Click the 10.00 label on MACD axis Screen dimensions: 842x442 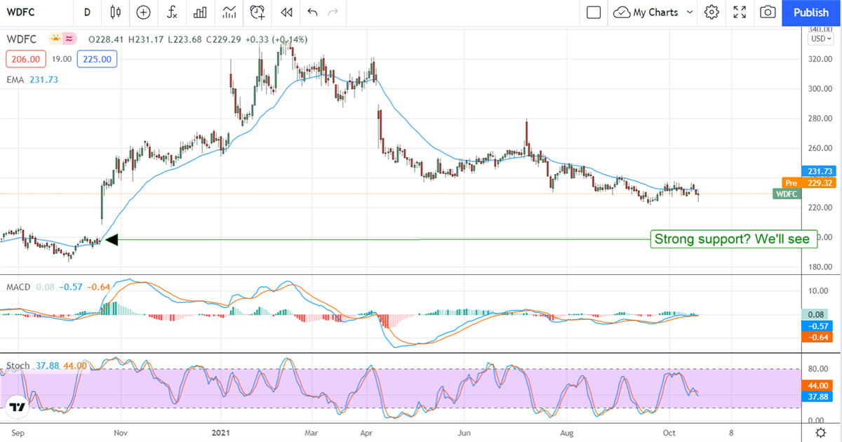tap(817, 290)
